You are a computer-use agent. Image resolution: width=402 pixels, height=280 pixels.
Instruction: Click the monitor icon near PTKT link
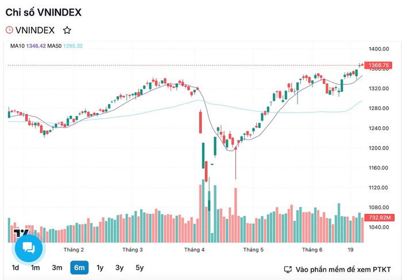tap(288, 270)
